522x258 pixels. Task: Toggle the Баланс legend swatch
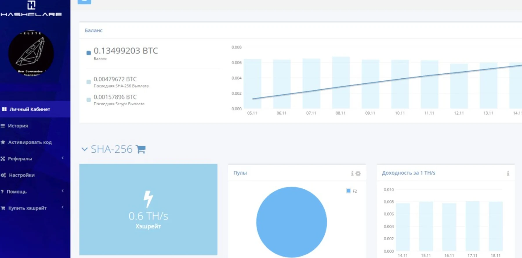(89, 53)
